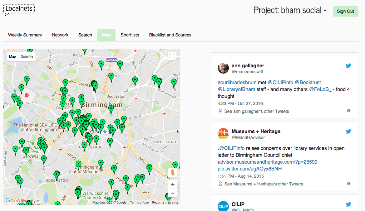Go to the Blacklist and Sources tab

(x=170, y=35)
